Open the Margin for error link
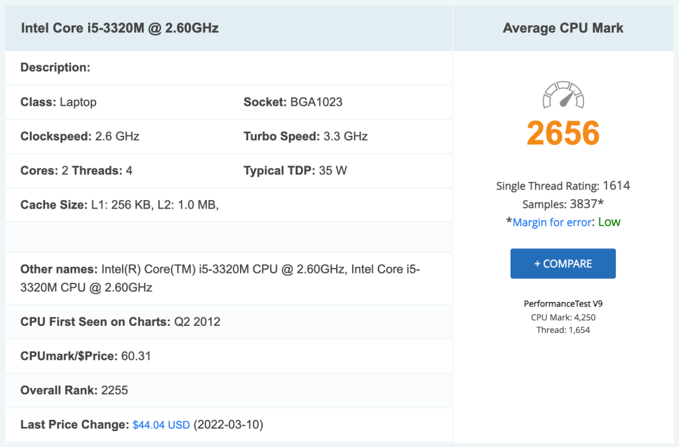679x447 pixels. 552,223
